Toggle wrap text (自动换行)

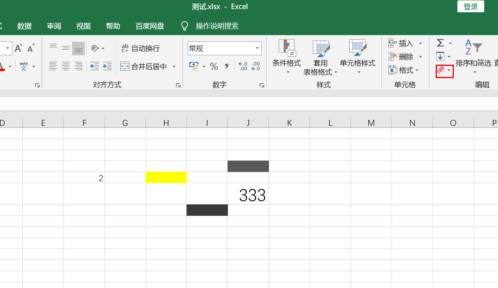[140, 48]
